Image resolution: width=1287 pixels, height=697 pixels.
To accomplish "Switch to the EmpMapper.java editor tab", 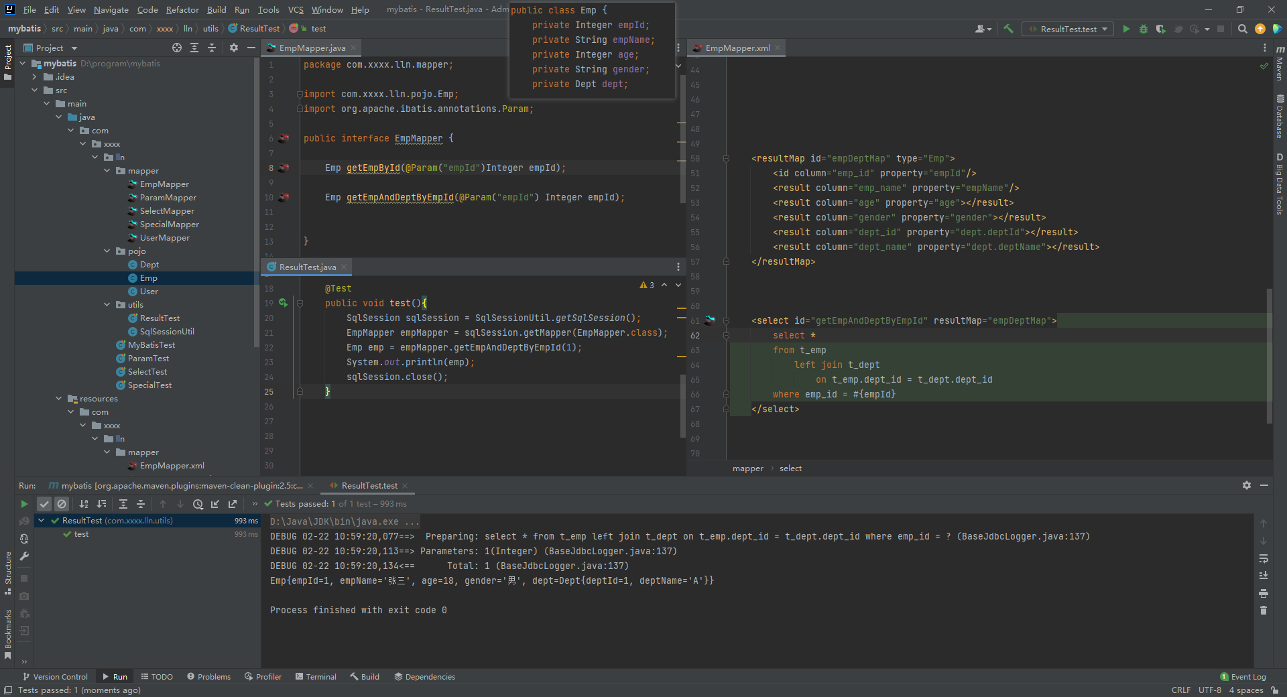I will [312, 48].
